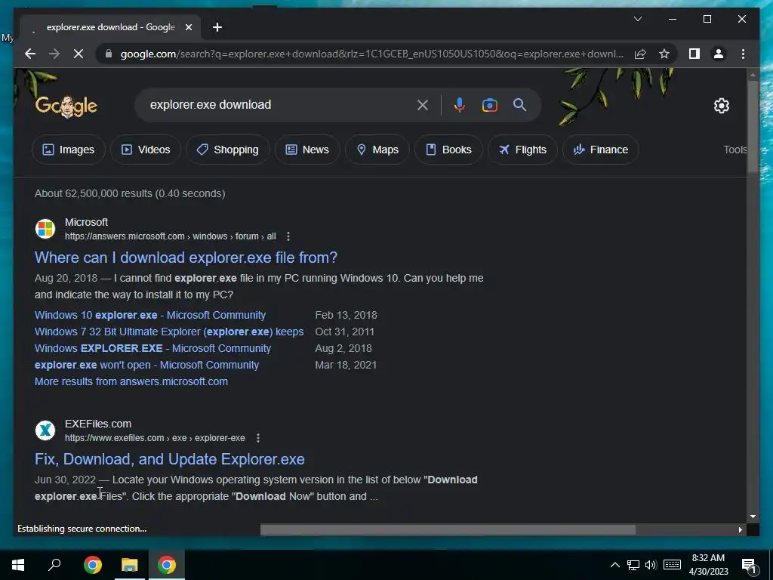Open 'Windows EXPLORER.EXE - Microsoft Community'

[152, 348]
